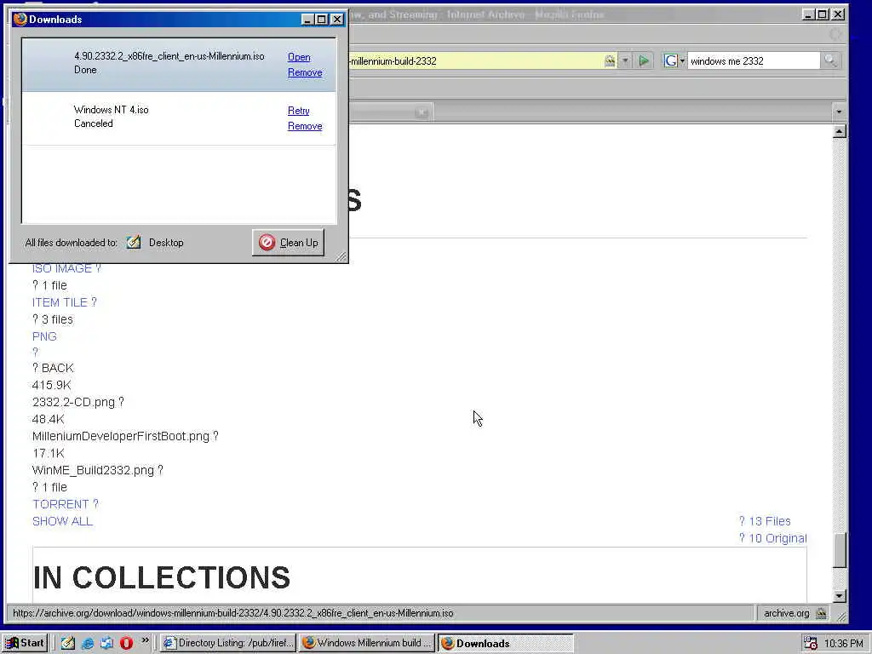Click the green Go arrow button
The width and height of the screenshot is (872, 654).
(x=644, y=60)
